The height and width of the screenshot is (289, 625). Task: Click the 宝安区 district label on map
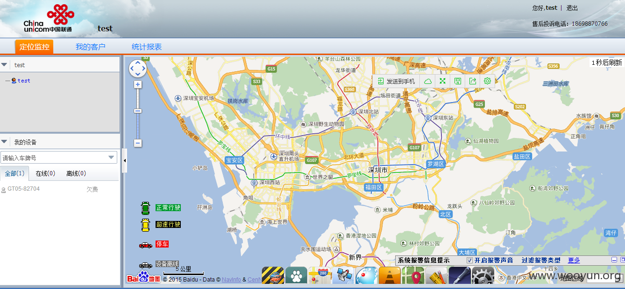tap(234, 160)
